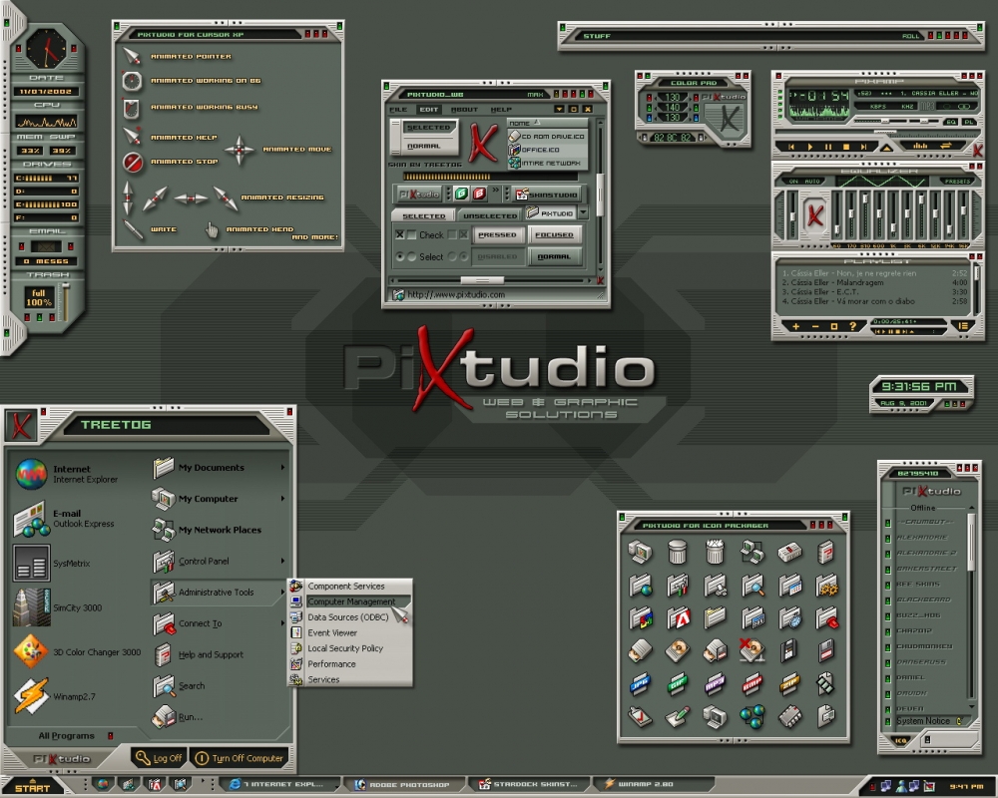Screen dimensions: 998x798
Task: Click the filled Select radio button
Action: (x=400, y=257)
